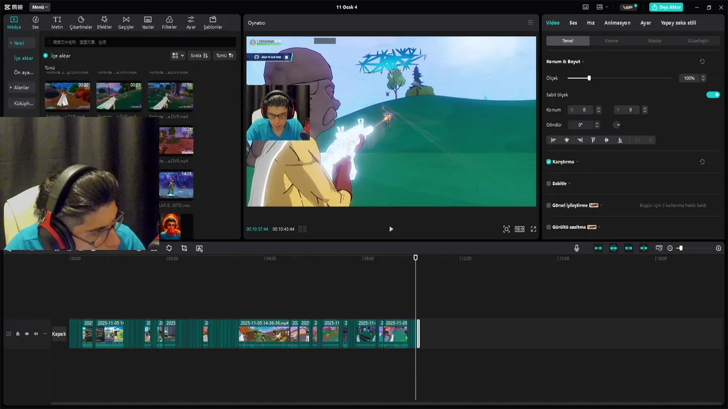The image size is (728, 409).
Task: Open the Metin text tools
Action: click(x=57, y=23)
